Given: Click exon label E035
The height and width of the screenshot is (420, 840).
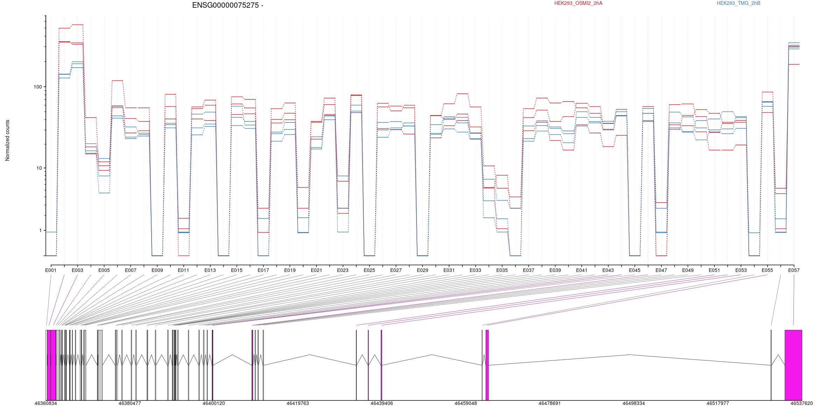Looking at the screenshot, I should (x=502, y=270).
